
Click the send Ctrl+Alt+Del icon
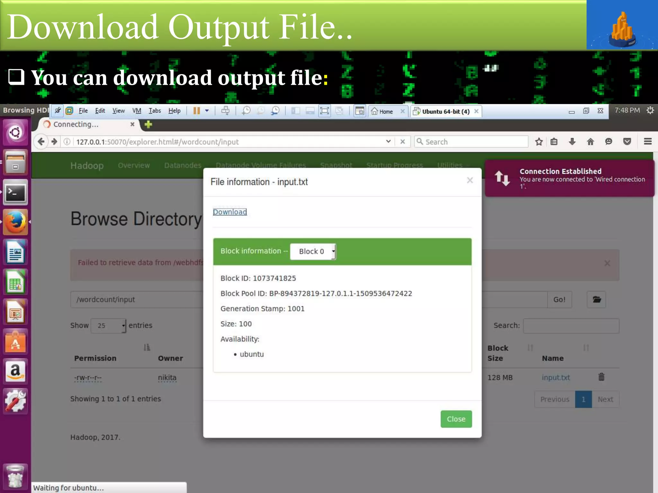tap(225, 111)
